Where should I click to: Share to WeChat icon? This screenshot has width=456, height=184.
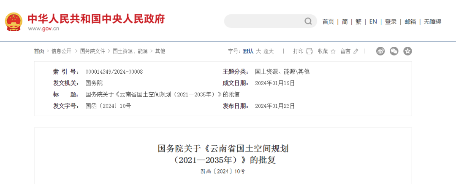pos(394,51)
